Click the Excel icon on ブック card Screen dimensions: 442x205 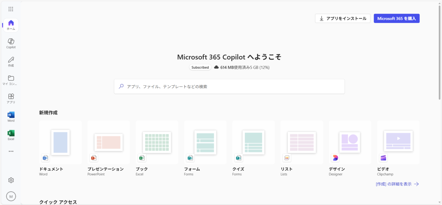[142, 158]
